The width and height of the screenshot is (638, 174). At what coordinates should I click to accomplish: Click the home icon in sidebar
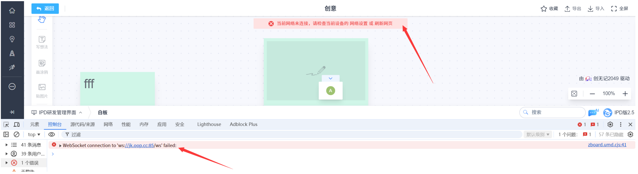(x=12, y=10)
